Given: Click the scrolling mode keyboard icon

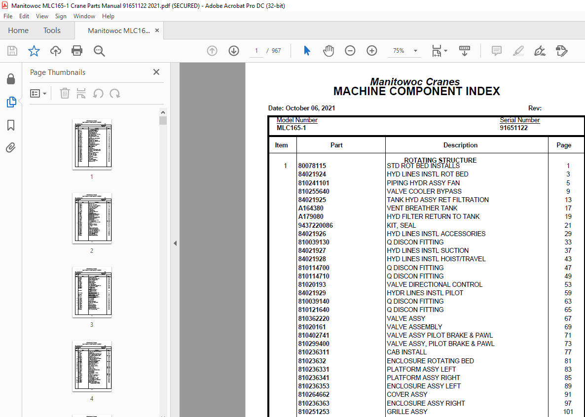Looking at the screenshot, I should (465, 51).
